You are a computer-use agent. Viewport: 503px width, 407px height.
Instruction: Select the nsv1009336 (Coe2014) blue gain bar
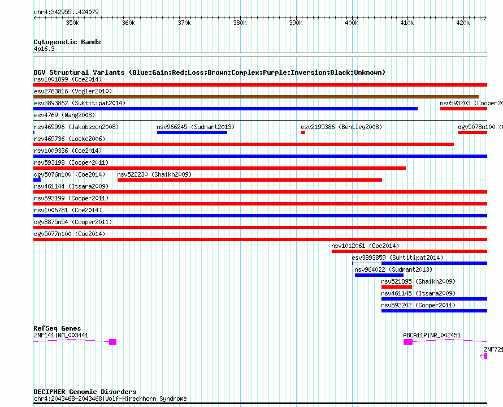(260, 156)
